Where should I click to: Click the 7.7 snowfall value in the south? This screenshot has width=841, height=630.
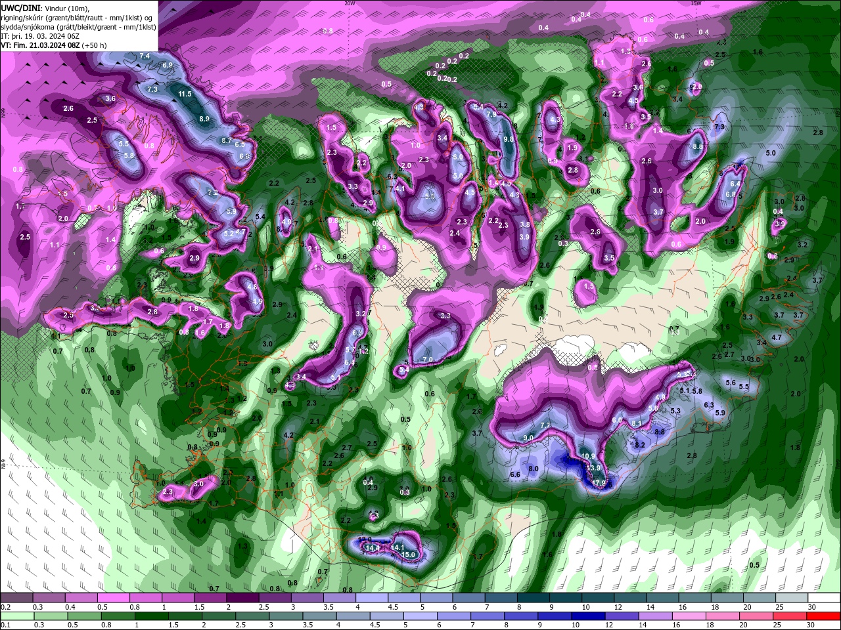pos(545,425)
